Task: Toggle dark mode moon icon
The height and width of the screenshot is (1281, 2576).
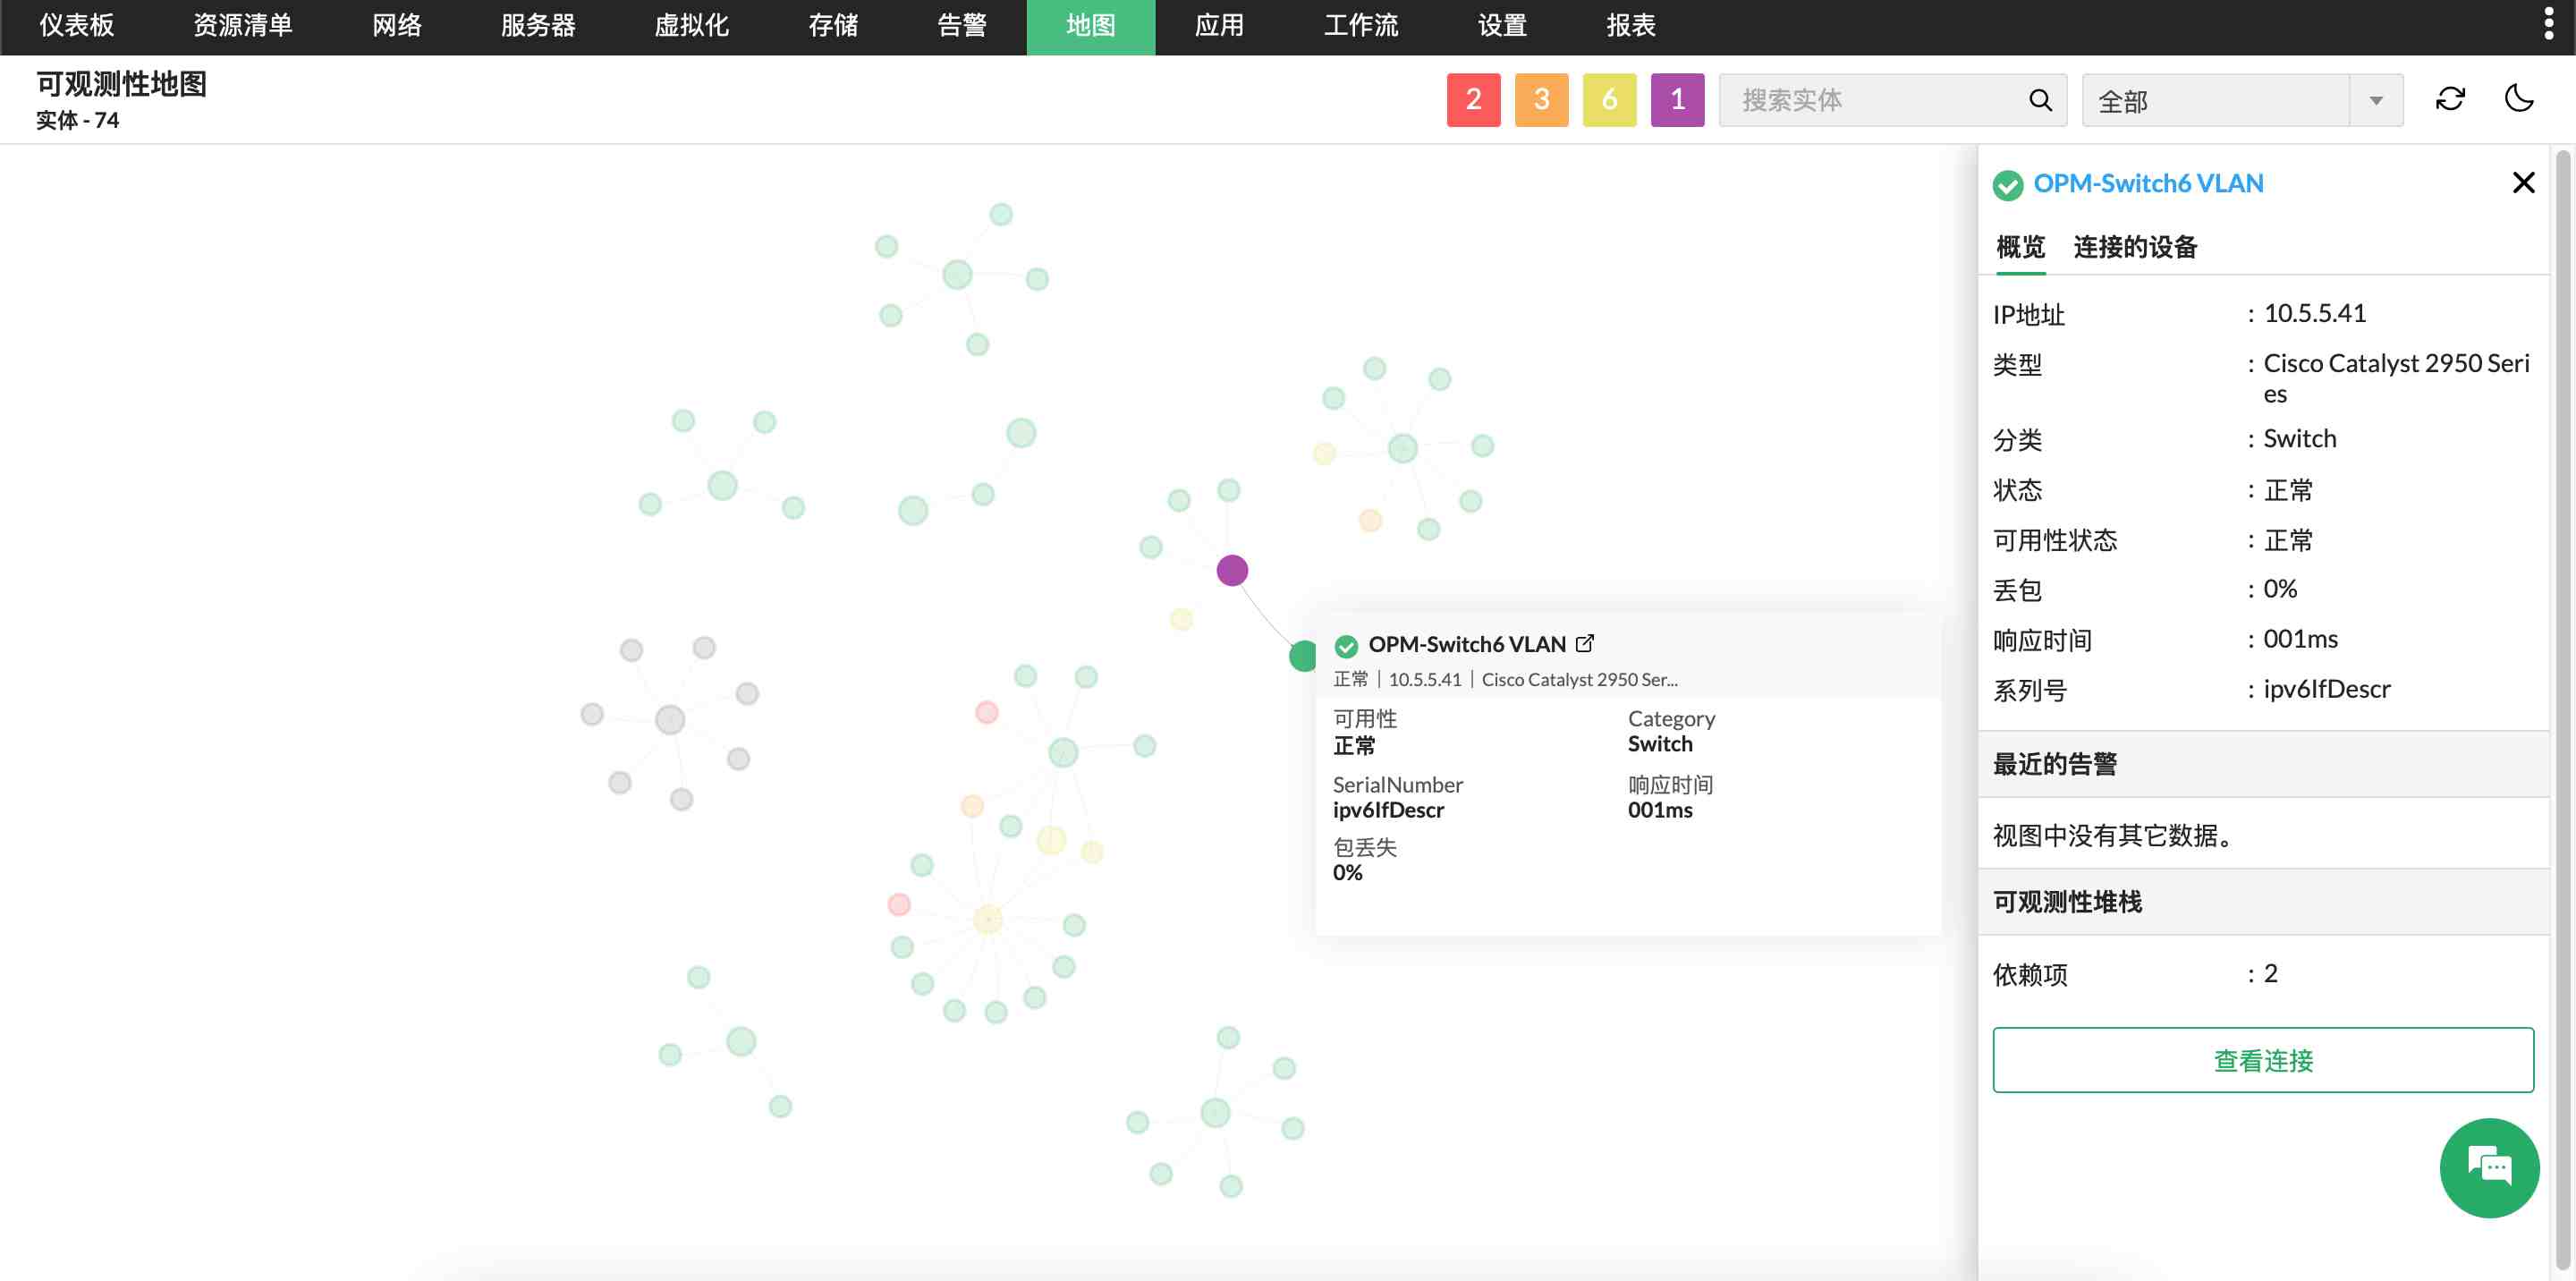Action: coord(2518,99)
